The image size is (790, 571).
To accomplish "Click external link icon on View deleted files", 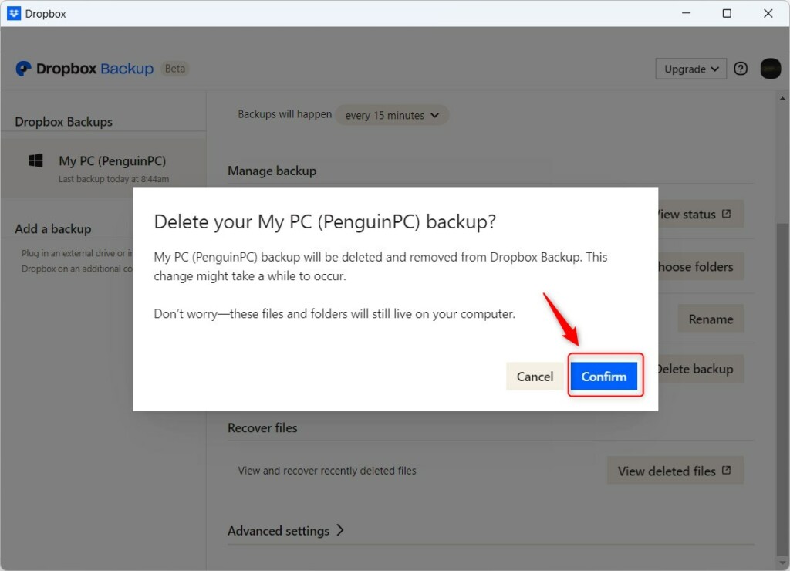I will click(x=727, y=470).
